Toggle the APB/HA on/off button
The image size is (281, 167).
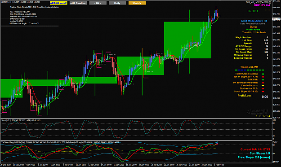pos(58,3)
